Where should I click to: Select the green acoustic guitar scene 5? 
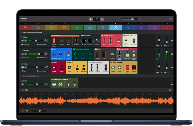[x=77, y=27]
